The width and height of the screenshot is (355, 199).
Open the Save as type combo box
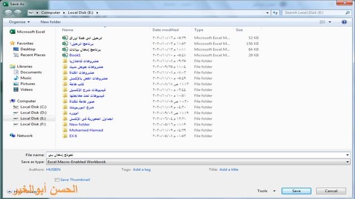[198, 162]
